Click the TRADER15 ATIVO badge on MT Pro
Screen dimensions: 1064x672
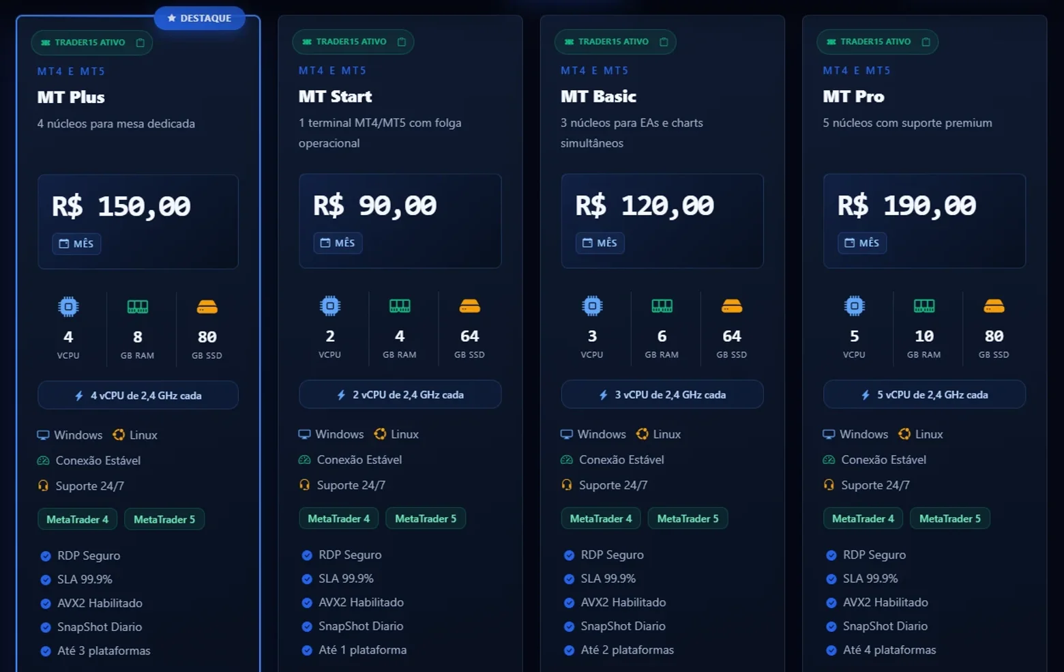[x=877, y=42]
